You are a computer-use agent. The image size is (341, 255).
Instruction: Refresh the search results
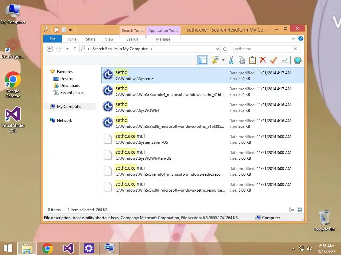pos(225,49)
